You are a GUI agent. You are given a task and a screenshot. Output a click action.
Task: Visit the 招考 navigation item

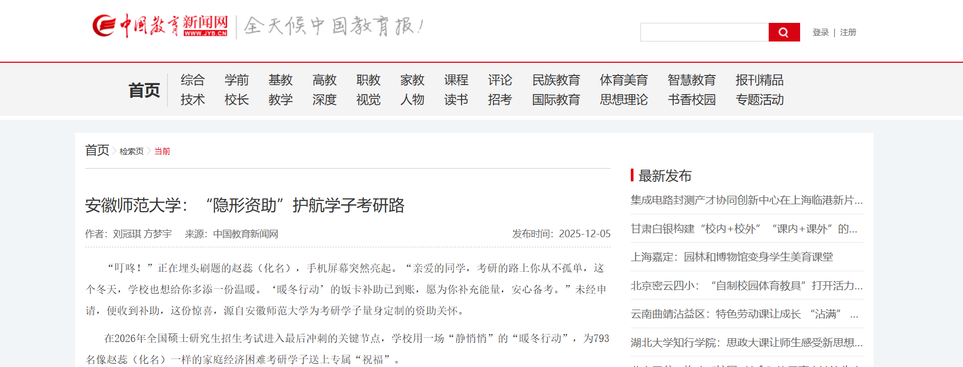(x=500, y=100)
